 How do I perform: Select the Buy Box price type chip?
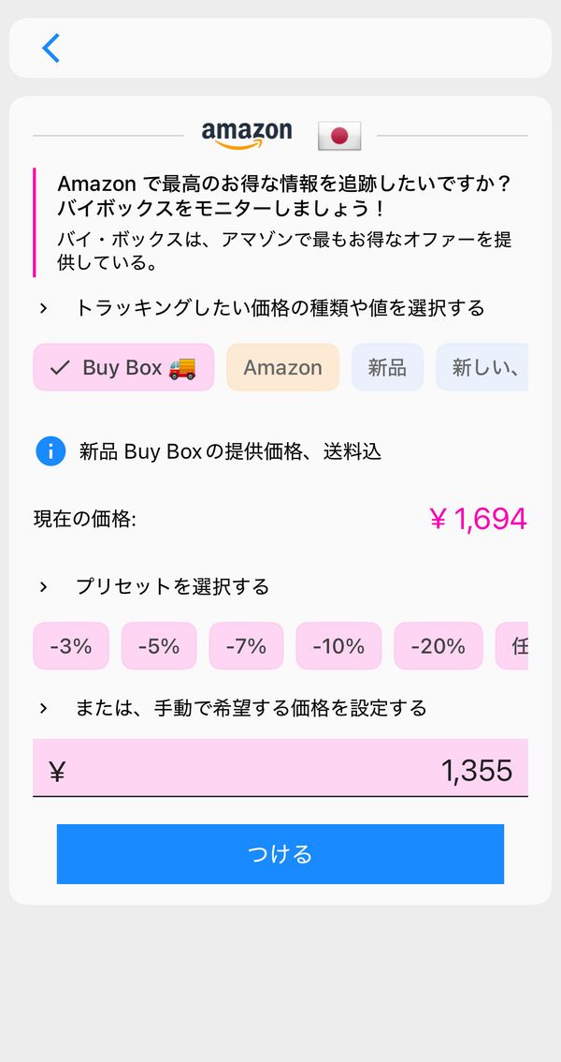pos(123,367)
